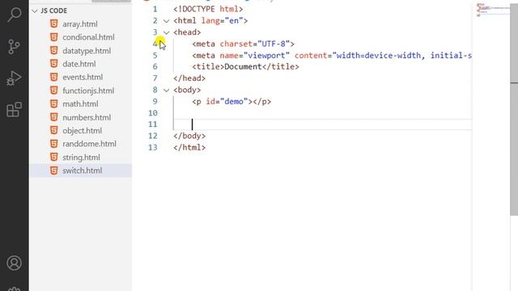Open randdome.html file

(x=89, y=144)
